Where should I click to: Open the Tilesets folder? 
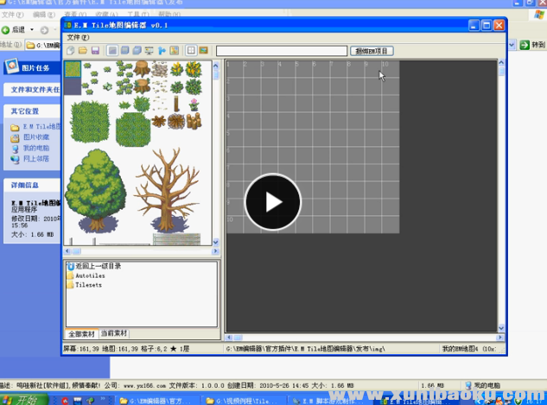pyautogui.click(x=88, y=284)
